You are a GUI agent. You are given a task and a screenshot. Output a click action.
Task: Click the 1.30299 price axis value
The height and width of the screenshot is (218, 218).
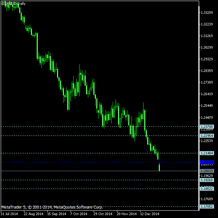[x=207, y=48]
